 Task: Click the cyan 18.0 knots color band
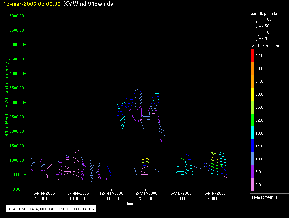[x=252, y=133]
